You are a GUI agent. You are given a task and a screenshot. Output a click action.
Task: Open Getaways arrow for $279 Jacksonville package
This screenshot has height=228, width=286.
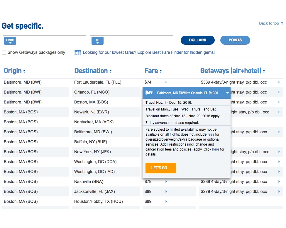point(279,192)
